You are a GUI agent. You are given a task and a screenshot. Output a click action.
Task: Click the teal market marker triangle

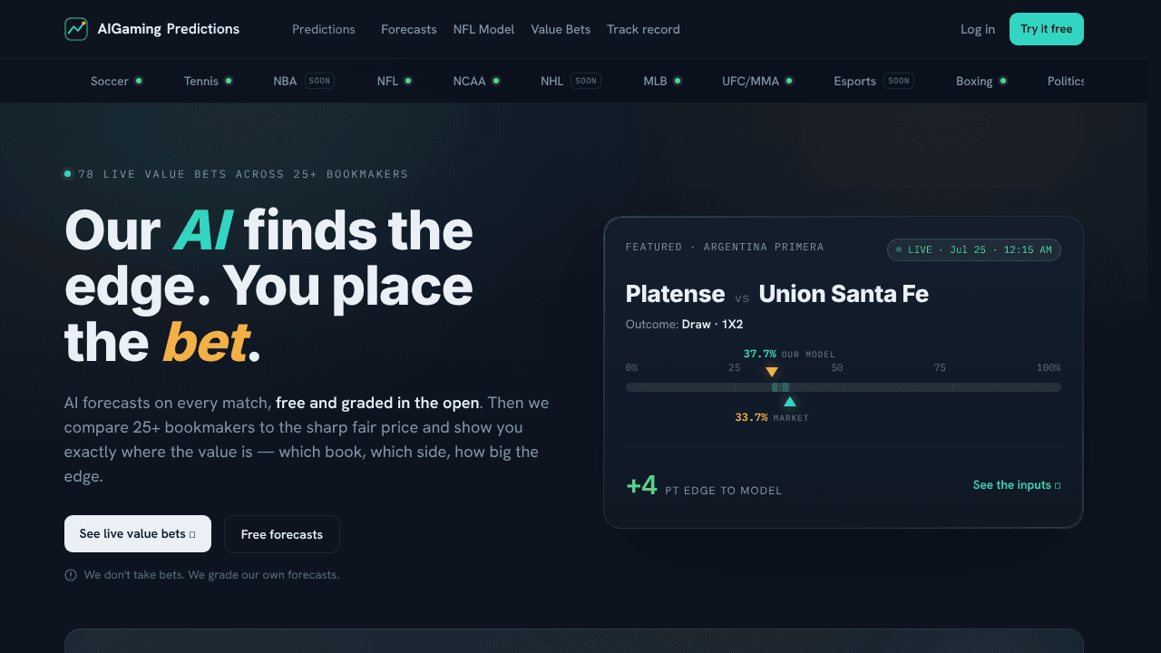(x=790, y=402)
